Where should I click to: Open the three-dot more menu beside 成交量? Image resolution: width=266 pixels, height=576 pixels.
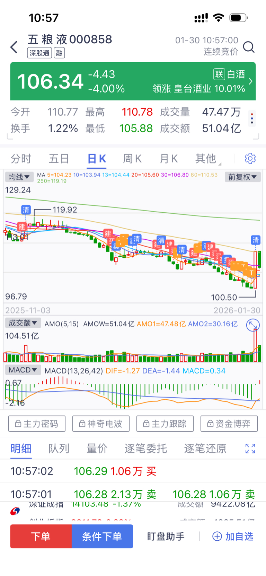(252, 119)
